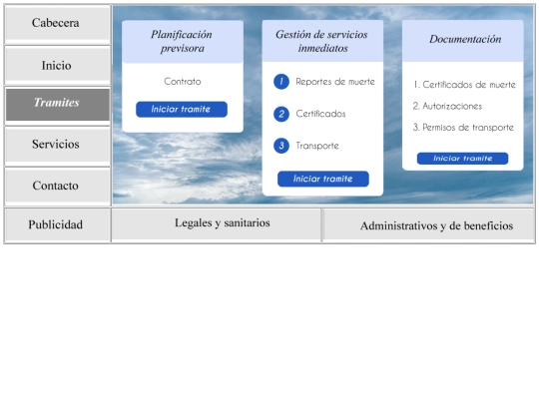Click '3. Permisos de transporte' item
The height and width of the screenshot is (404, 539).
click(463, 128)
